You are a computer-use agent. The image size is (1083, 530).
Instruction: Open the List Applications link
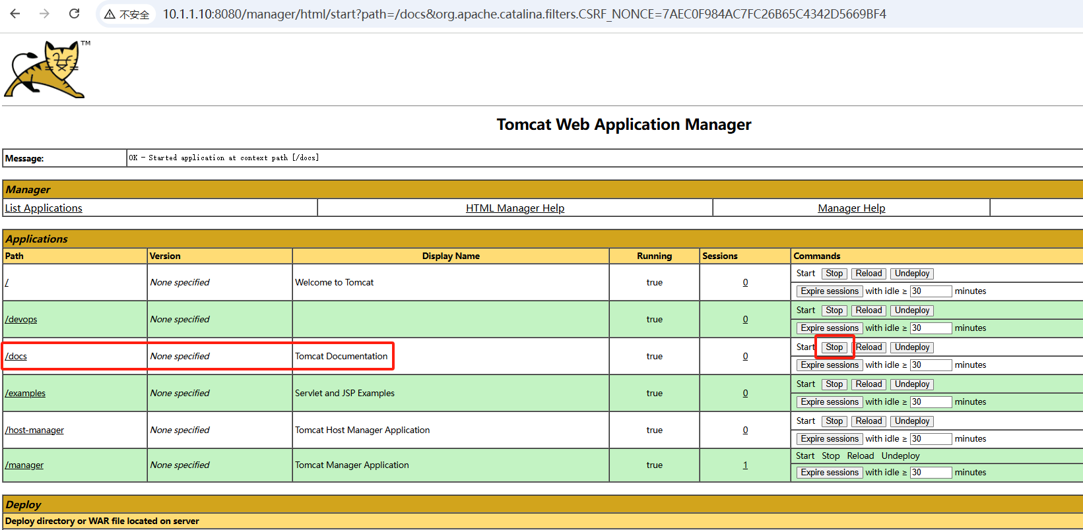click(44, 208)
